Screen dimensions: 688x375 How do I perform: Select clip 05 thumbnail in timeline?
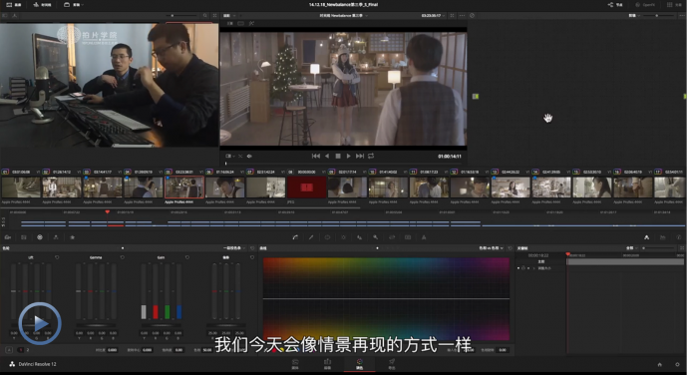tap(184, 187)
